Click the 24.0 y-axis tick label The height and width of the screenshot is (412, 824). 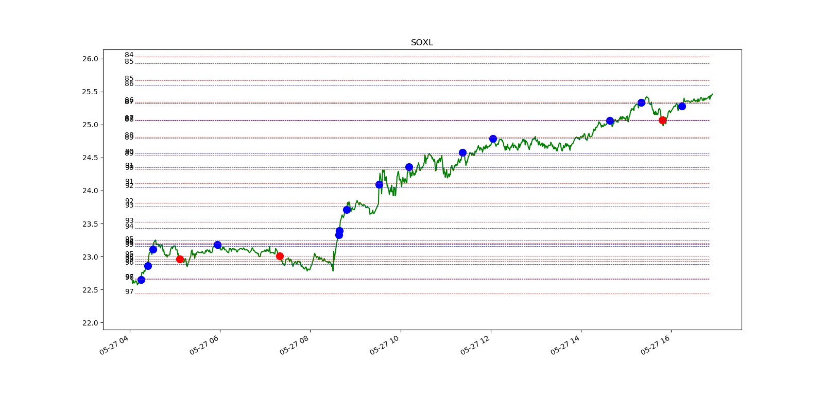(90, 191)
